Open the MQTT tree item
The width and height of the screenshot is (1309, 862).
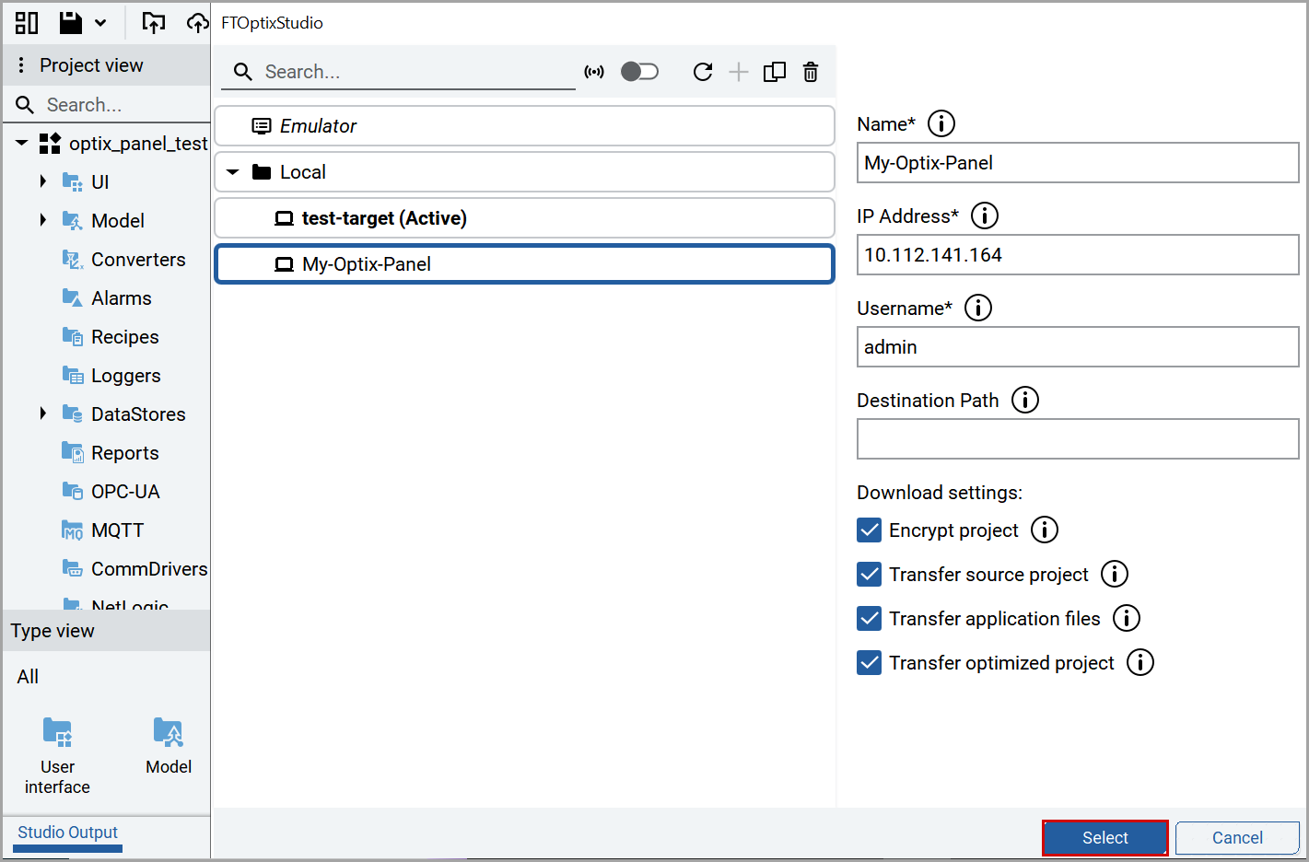coord(118,530)
